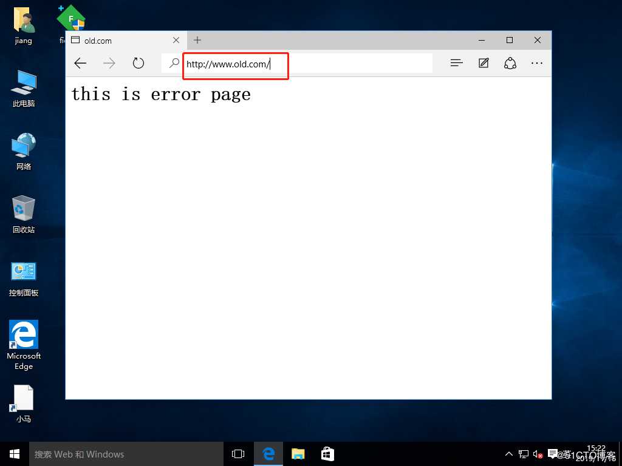This screenshot has height=466, width=622.
Task: Select the old.com tab
Action: click(125, 41)
